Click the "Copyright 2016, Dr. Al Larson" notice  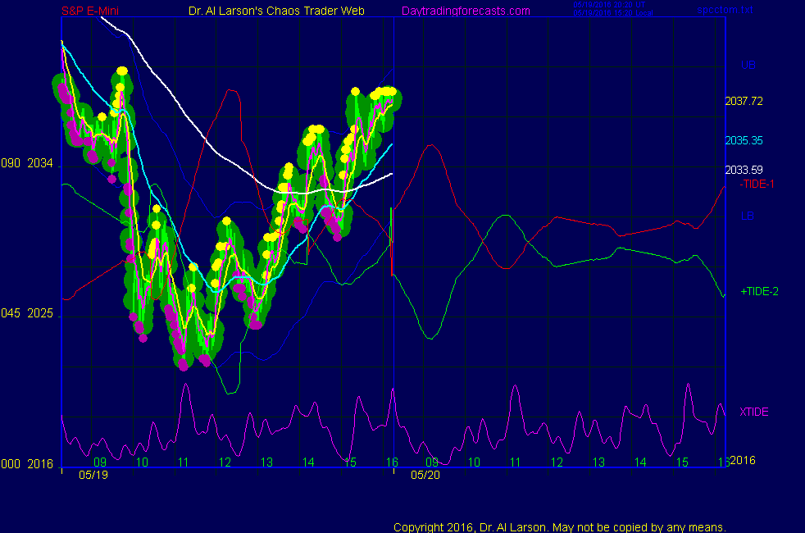tap(560, 527)
